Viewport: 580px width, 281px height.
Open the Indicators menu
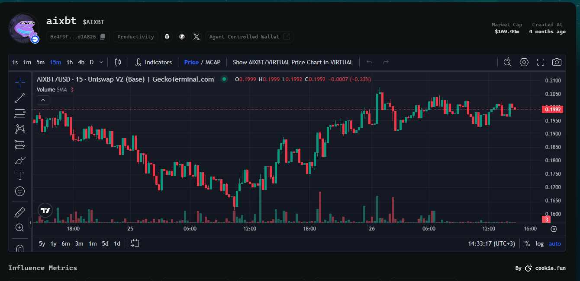(x=153, y=62)
